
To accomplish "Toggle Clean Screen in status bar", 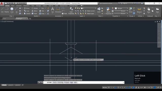I will click(x=158, y=87).
